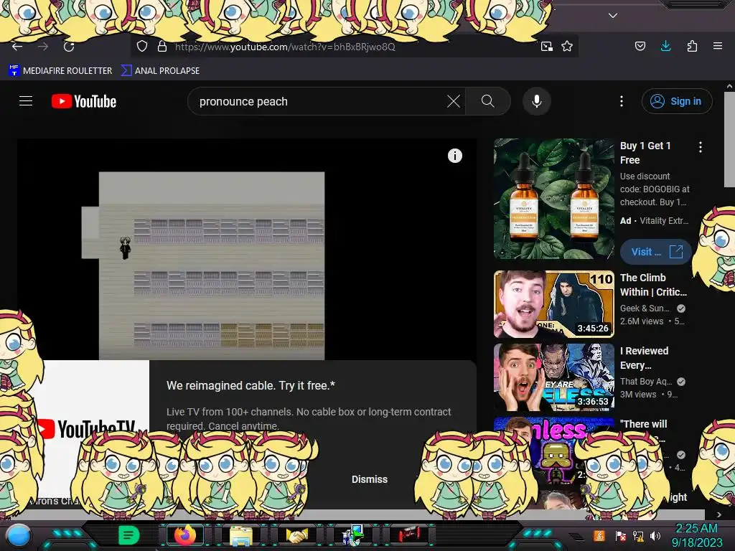Open The Climb Within video title
The image size is (735, 551).
tap(653, 285)
